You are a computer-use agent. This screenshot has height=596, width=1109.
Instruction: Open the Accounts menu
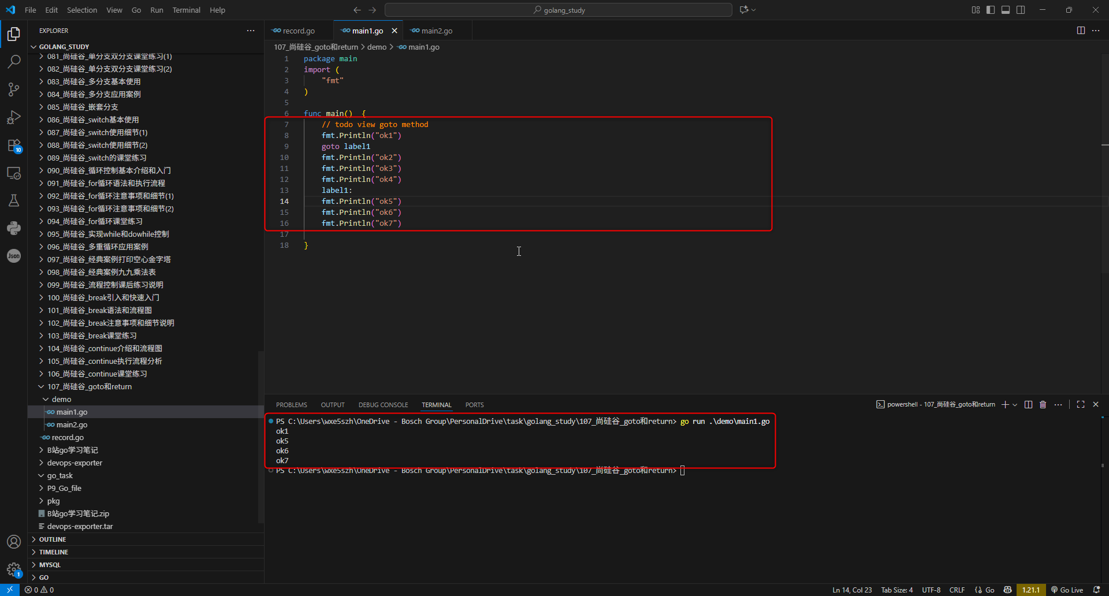(14, 542)
